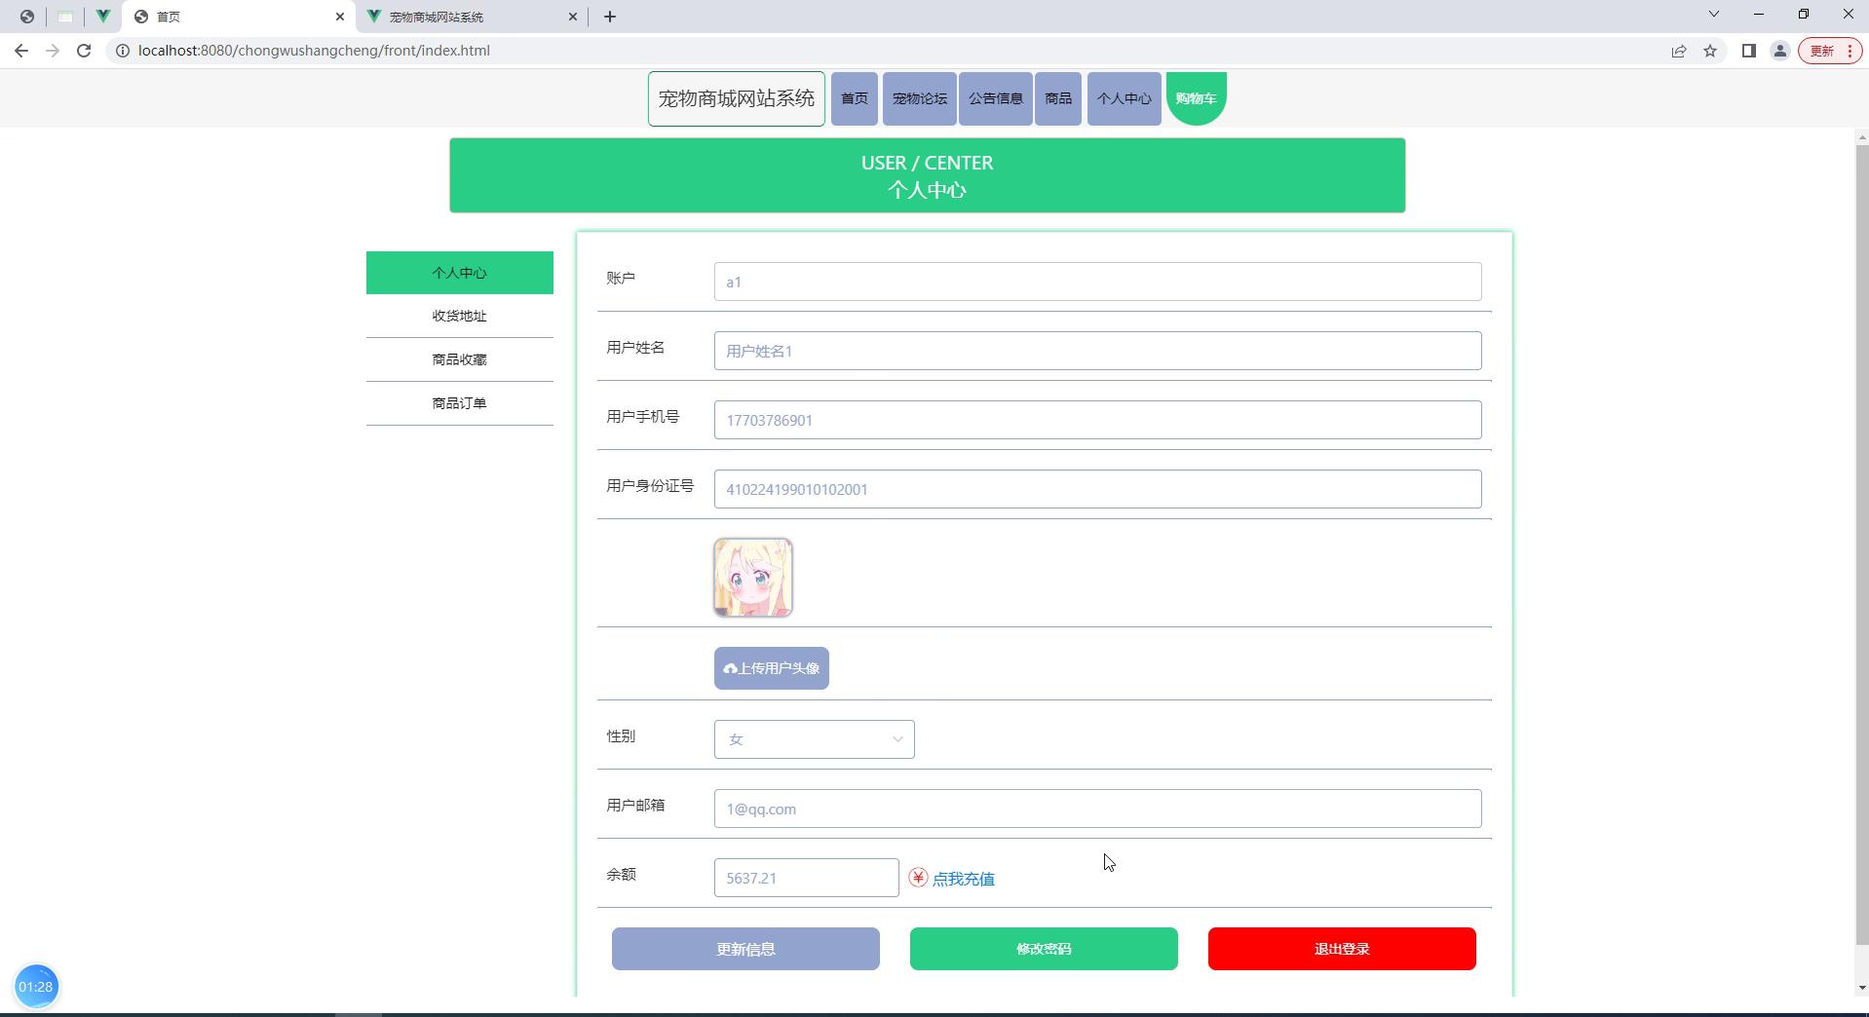The width and height of the screenshot is (1869, 1017).
Task: Click the red 更新 browser update button
Action: click(1830, 51)
